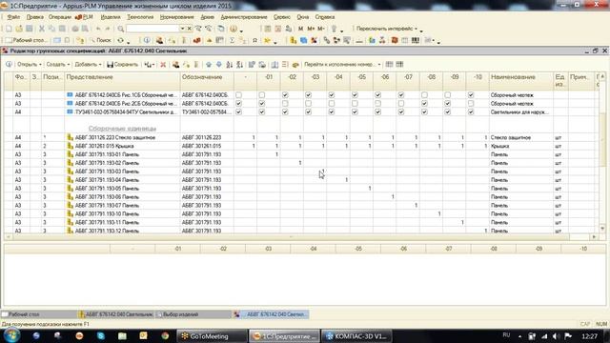Click the refresh icon next to Поиск
610x343 pixels.
[x=121, y=40]
